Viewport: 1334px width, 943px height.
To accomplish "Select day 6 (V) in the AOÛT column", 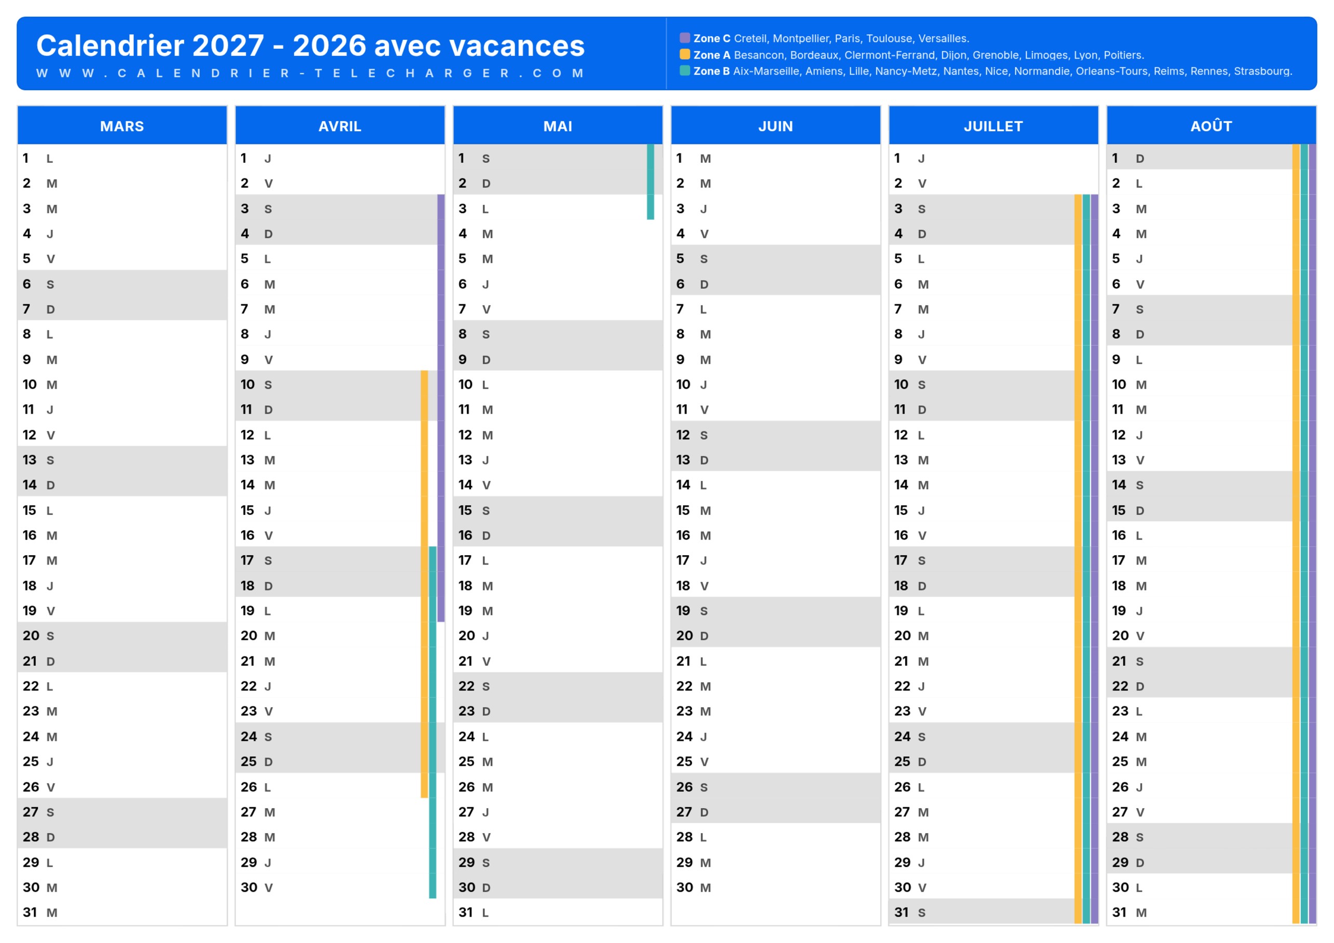I will [1212, 284].
